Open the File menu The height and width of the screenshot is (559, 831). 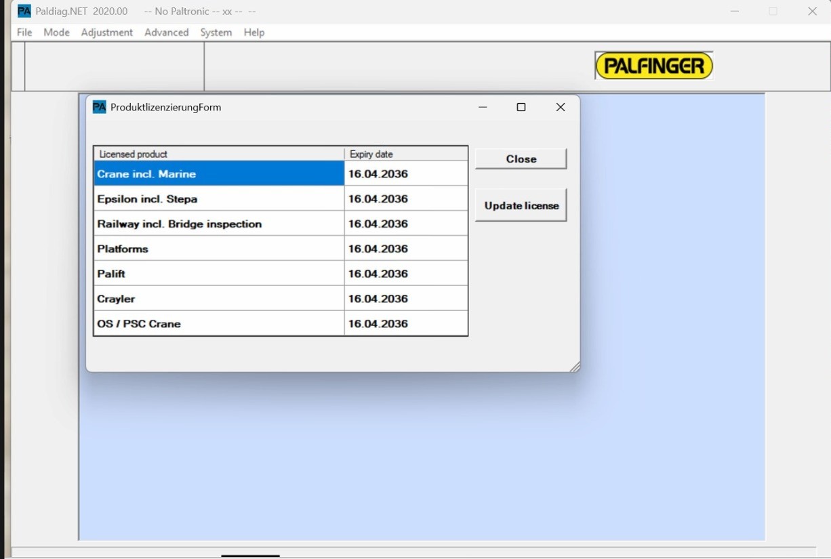click(24, 33)
